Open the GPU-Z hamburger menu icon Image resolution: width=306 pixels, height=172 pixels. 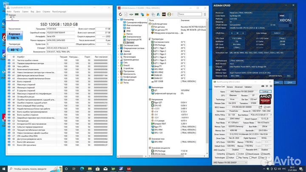point(271,86)
